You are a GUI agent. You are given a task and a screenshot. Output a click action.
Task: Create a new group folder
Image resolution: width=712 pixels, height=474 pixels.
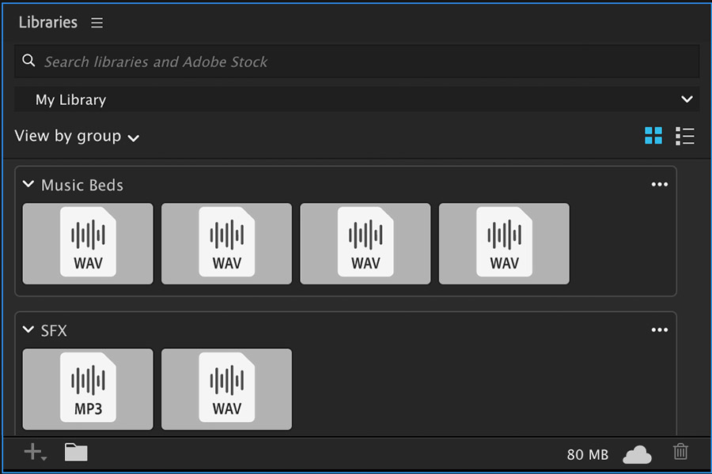(76, 453)
